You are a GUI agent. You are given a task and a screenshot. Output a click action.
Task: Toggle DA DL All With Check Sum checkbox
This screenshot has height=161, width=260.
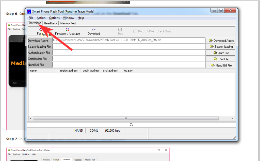[x=135, y=31]
